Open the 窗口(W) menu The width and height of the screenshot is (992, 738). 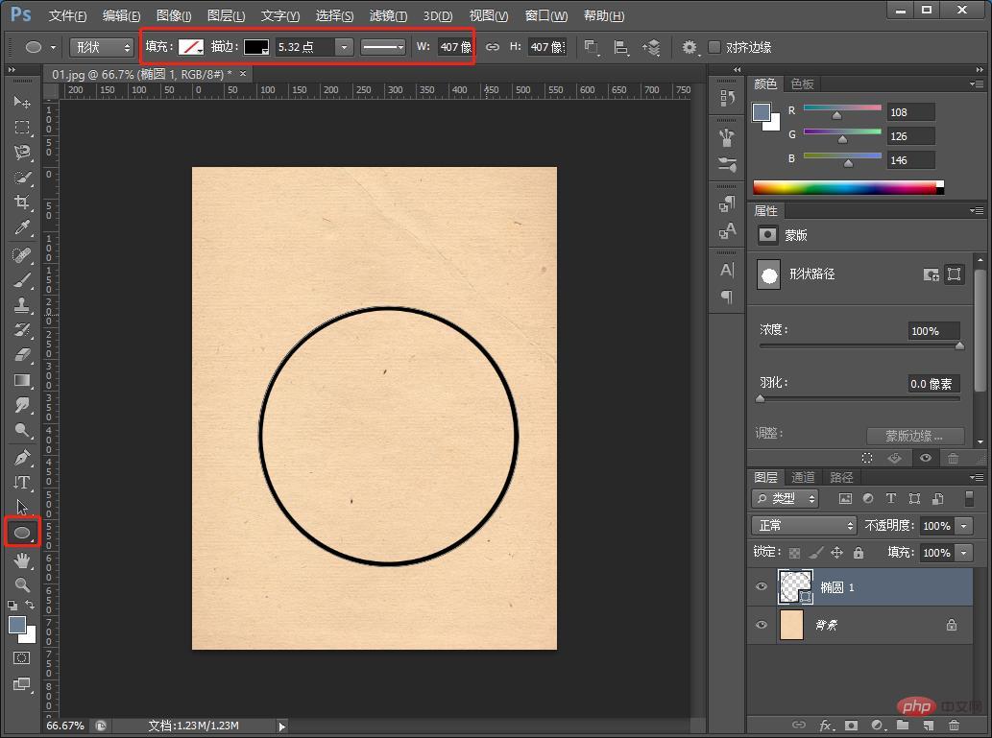pyautogui.click(x=546, y=15)
